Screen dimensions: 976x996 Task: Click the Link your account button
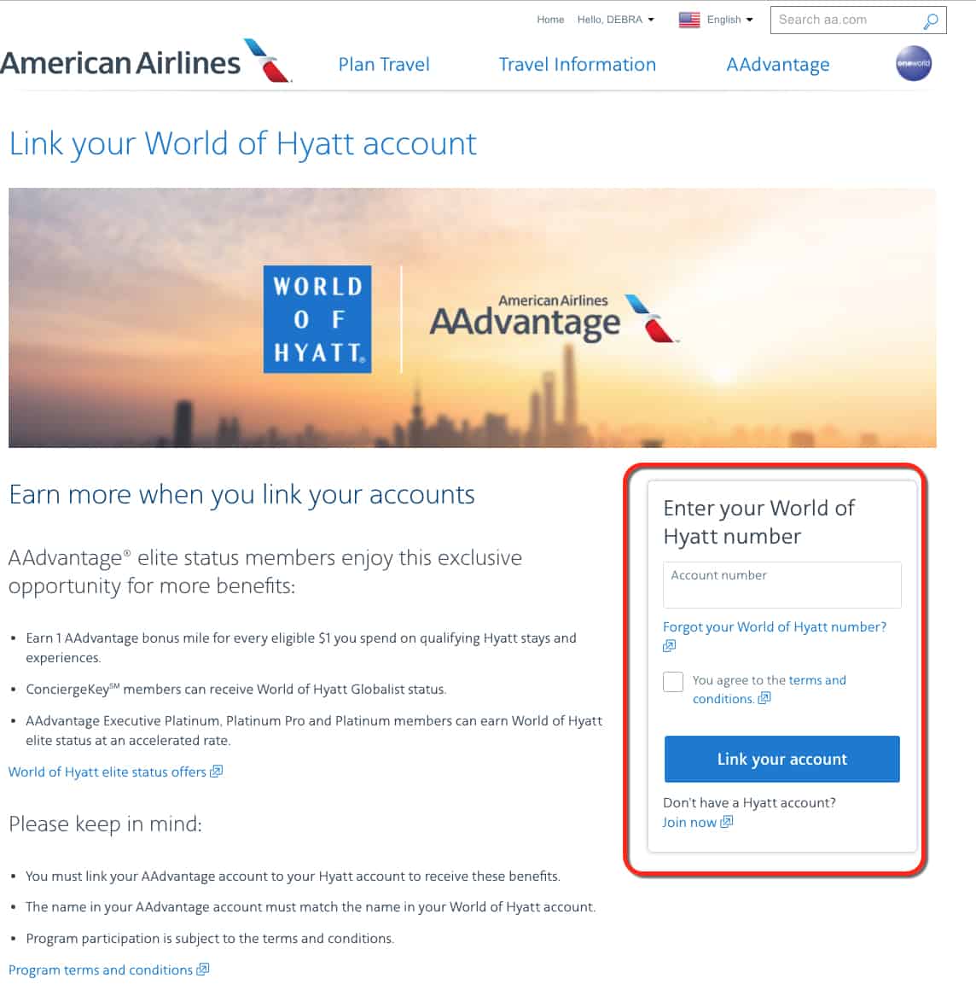781,759
